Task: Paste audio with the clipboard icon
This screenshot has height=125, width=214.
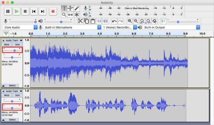Action: coord(93,21)
